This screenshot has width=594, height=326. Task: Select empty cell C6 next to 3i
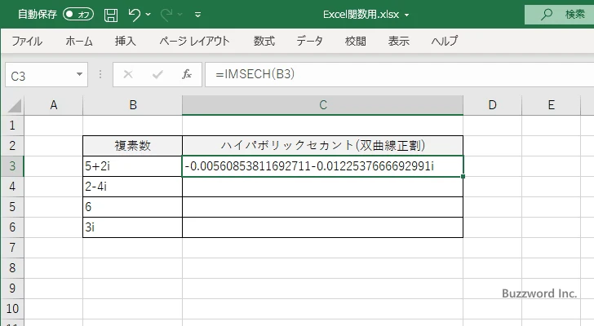(323, 227)
